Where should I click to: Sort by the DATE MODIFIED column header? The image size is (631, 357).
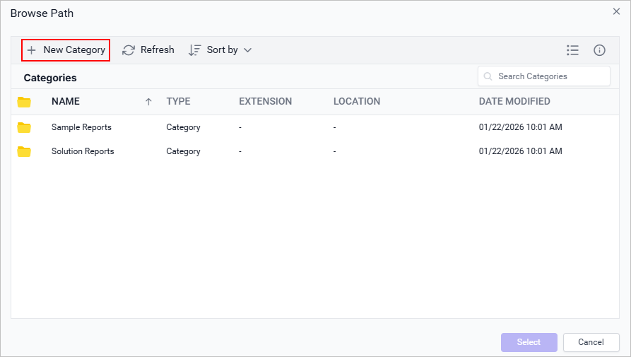click(514, 101)
